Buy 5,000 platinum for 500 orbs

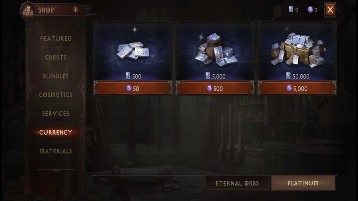pos(215,88)
